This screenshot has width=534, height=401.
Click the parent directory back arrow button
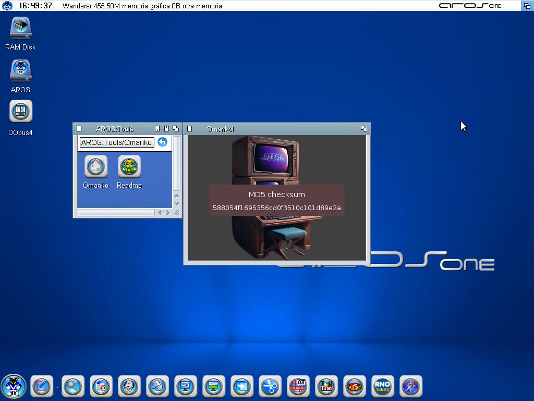pyautogui.click(x=162, y=142)
